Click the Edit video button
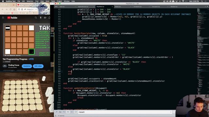Viewport: 209px width, 117px height. (38, 66)
